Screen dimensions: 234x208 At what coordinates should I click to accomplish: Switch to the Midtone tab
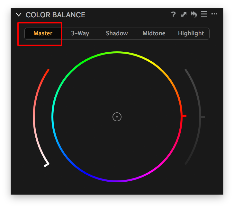(x=154, y=33)
